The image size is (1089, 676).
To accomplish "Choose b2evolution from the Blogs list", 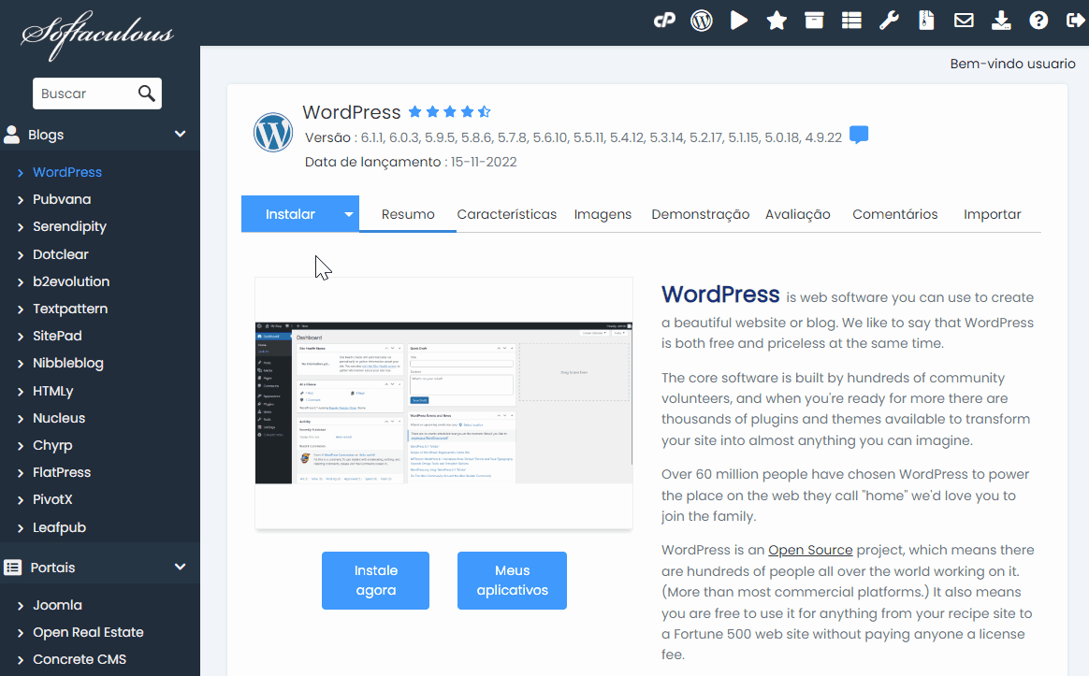I will point(71,281).
